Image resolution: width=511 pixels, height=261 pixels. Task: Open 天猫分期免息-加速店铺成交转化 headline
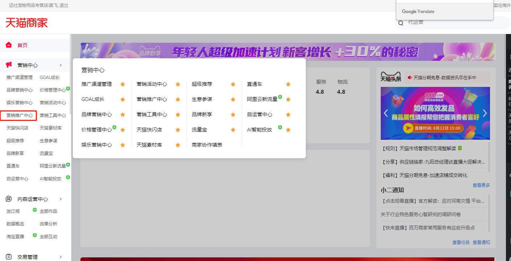tap(425, 175)
